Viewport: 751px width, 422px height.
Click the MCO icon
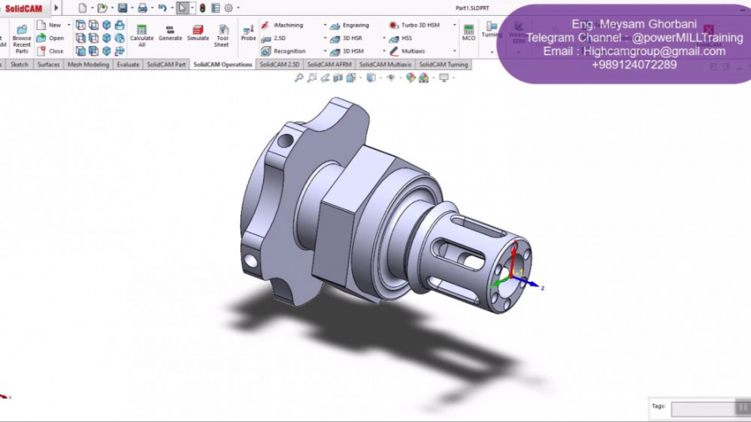coord(468,33)
